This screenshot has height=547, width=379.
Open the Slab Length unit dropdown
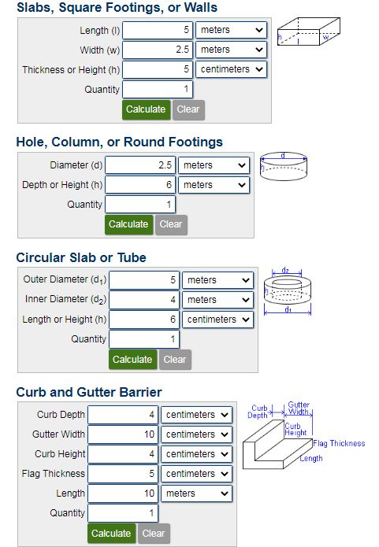click(231, 30)
